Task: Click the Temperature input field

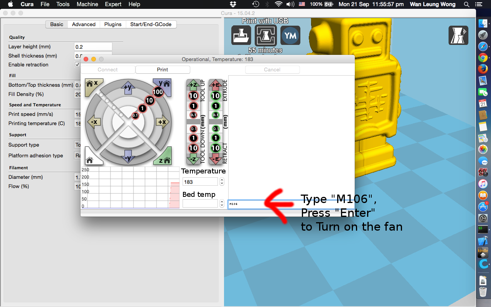Action: tap(200, 182)
